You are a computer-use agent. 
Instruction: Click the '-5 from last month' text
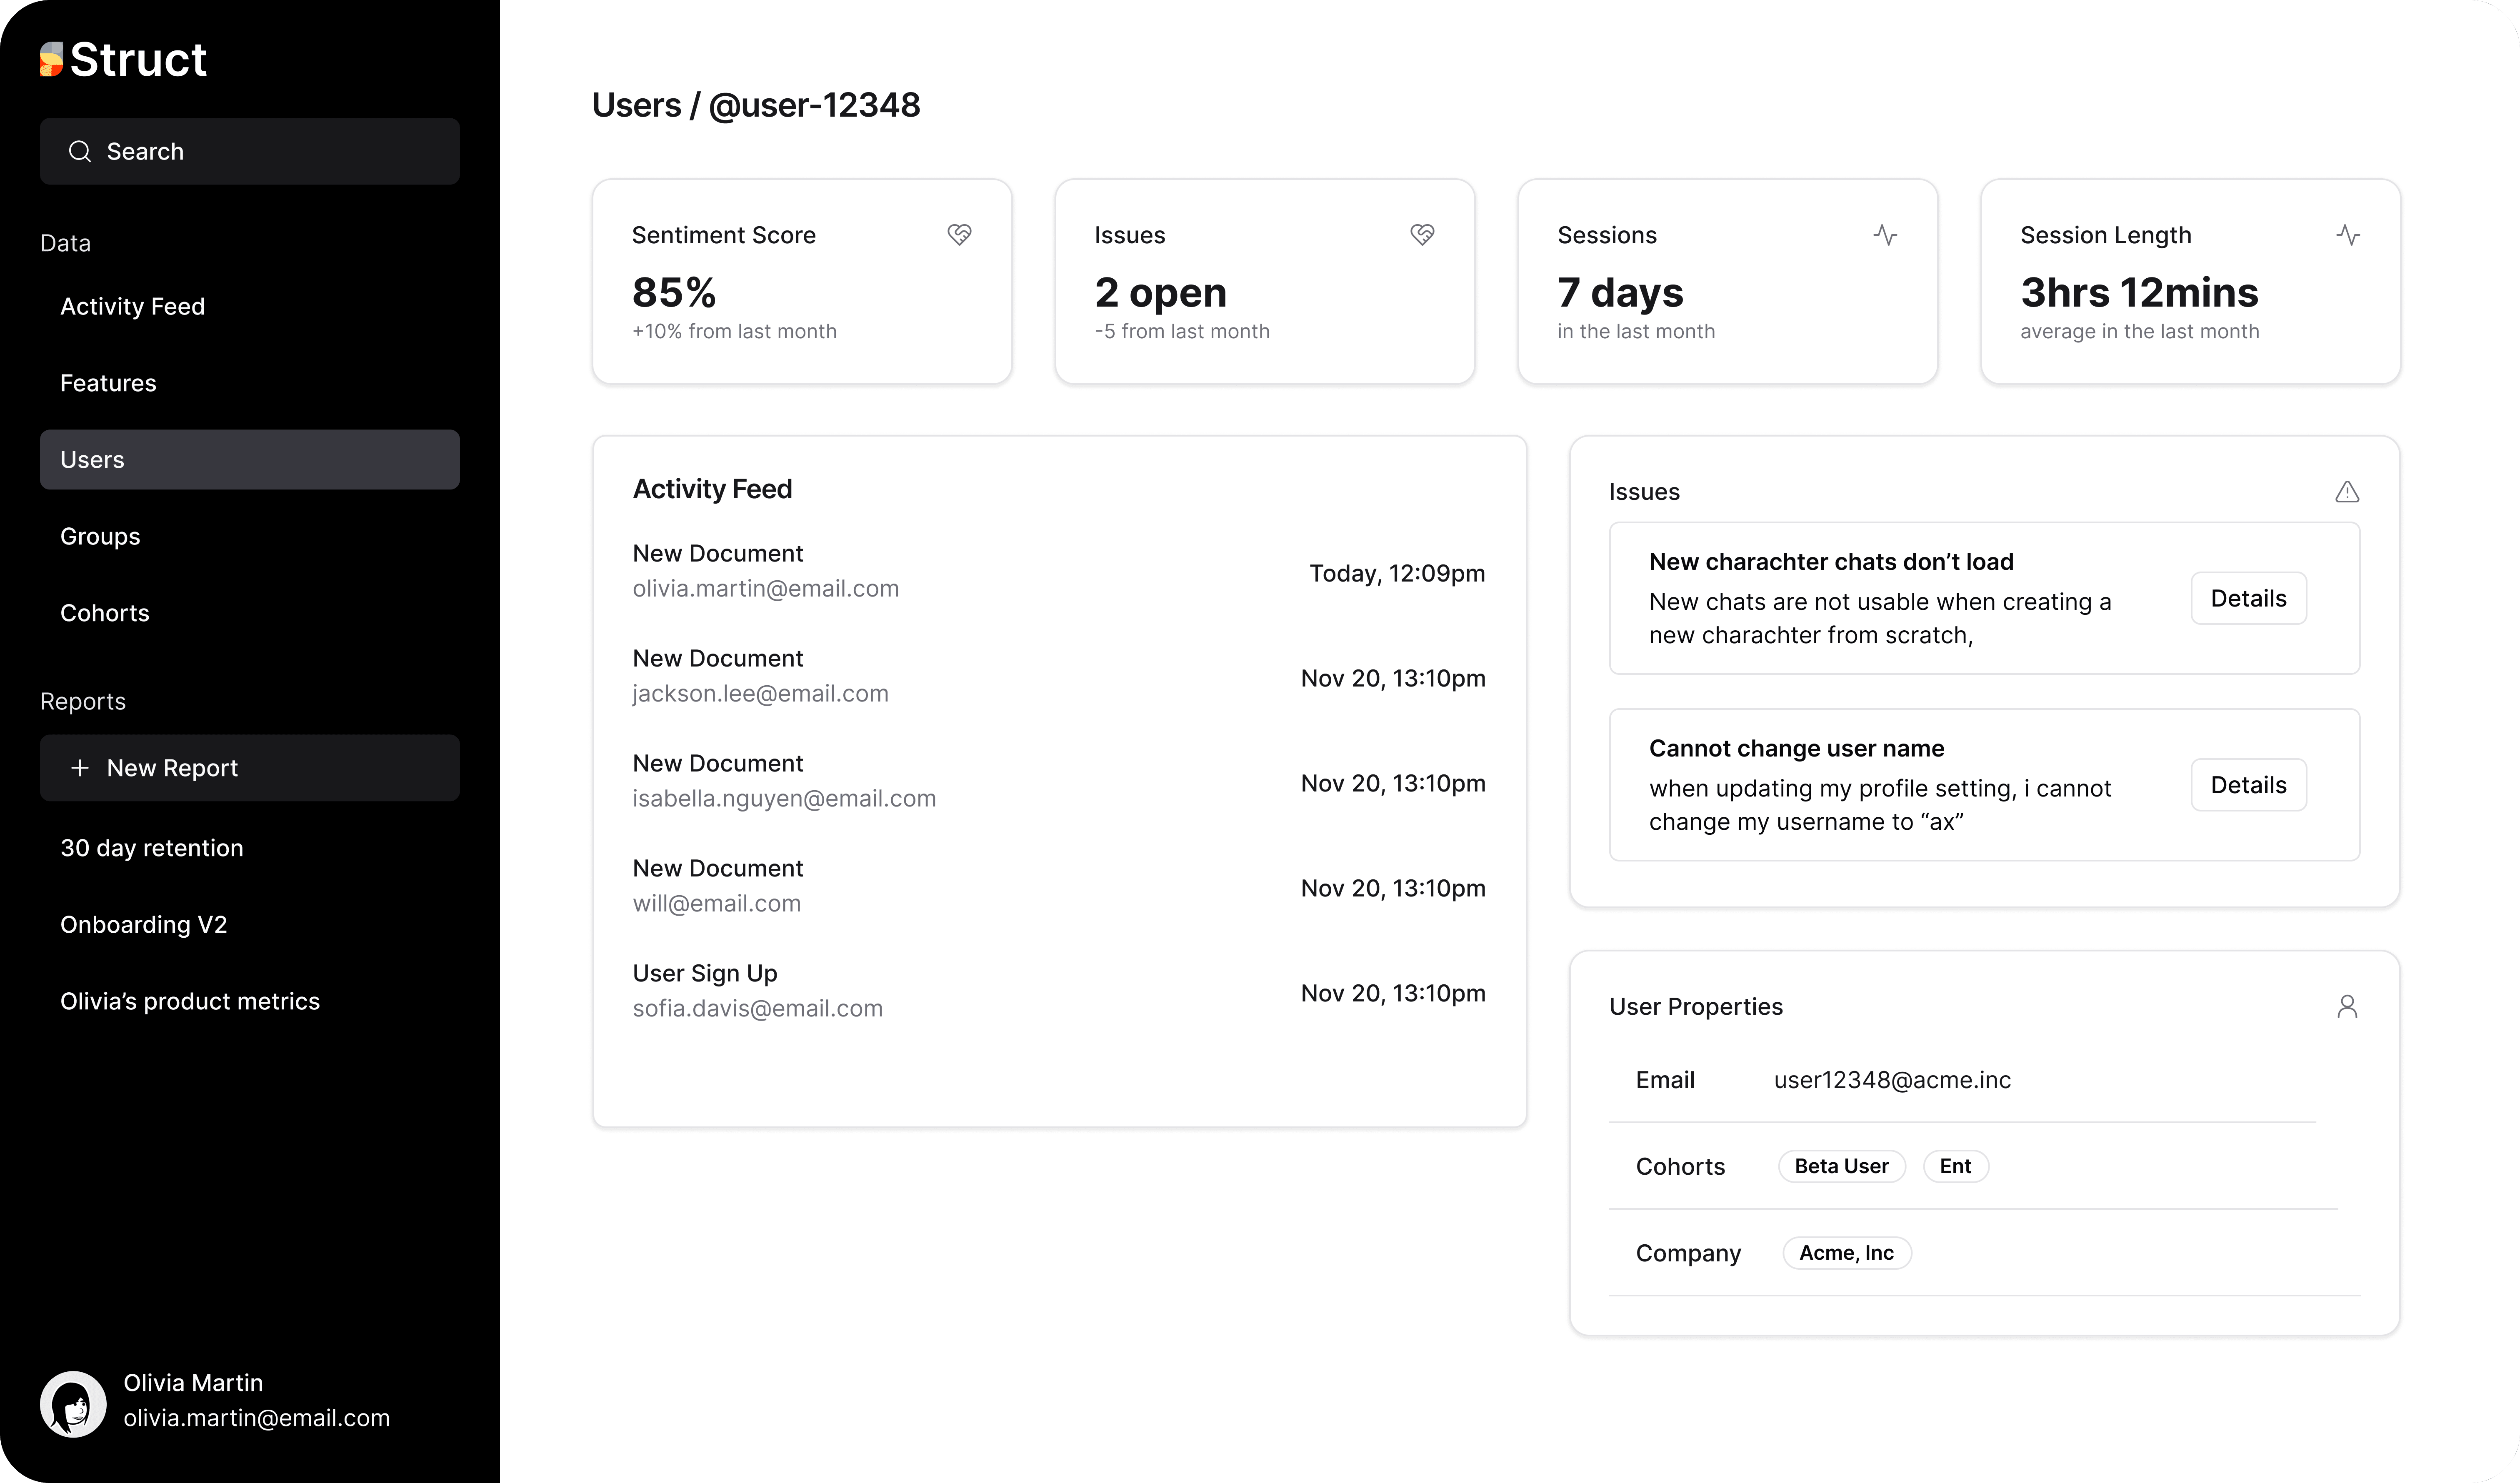pos(1182,332)
